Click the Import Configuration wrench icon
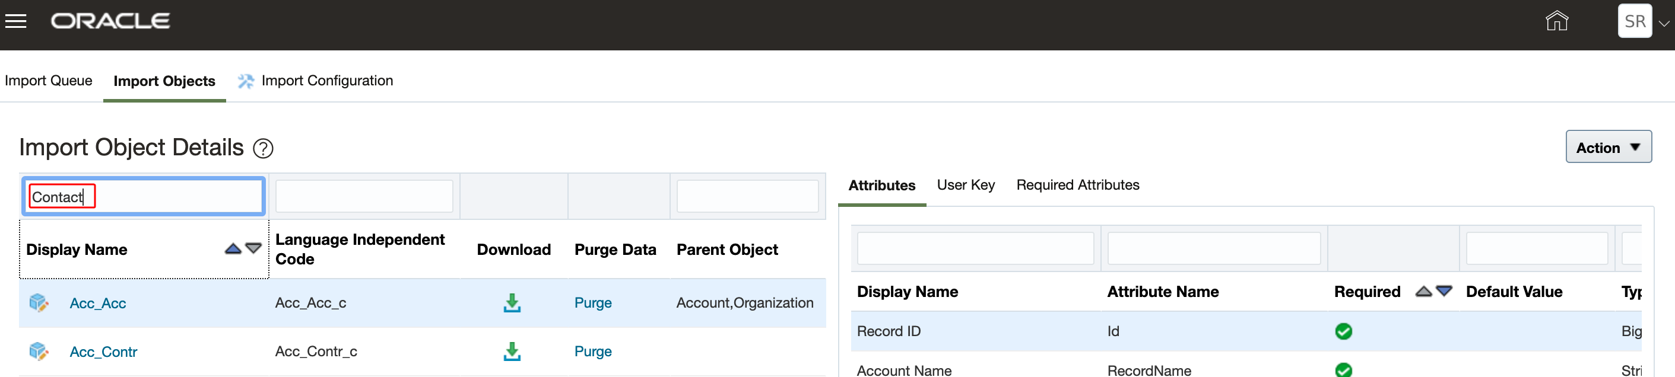Image resolution: width=1675 pixels, height=377 pixels. [x=246, y=81]
